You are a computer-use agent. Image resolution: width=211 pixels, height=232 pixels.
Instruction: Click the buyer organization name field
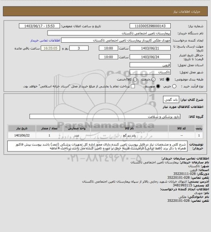[109, 33]
